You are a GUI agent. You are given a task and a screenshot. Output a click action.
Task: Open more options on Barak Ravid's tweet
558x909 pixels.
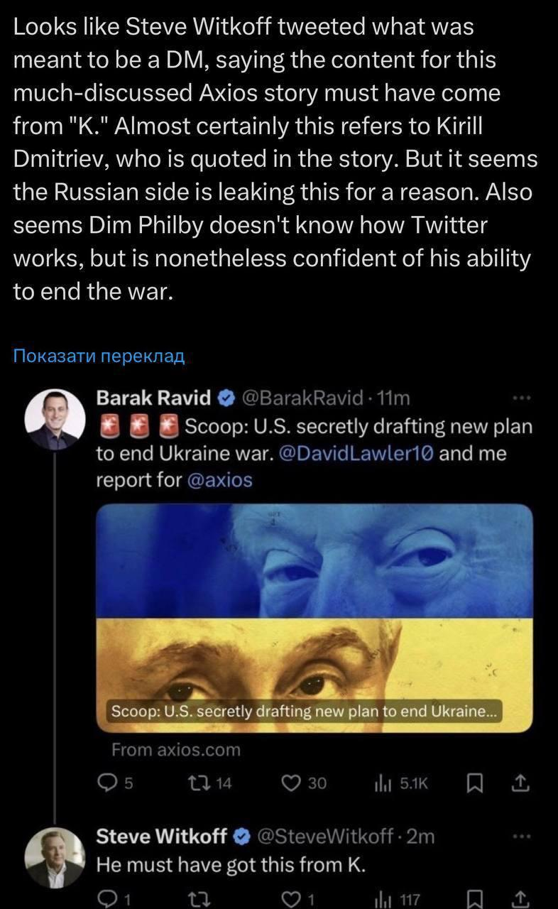coord(522,398)
